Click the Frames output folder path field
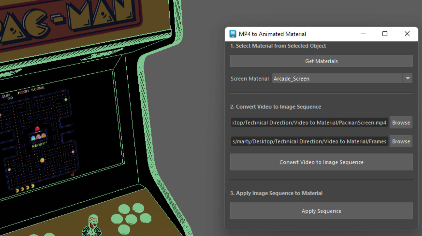Image resolution: width=422 pixels, height=236 pixels. pyautogui.click(x=309, y=142)
